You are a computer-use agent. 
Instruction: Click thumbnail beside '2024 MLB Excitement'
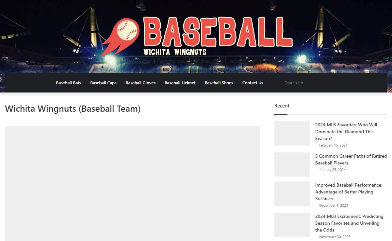coord(292,225)
